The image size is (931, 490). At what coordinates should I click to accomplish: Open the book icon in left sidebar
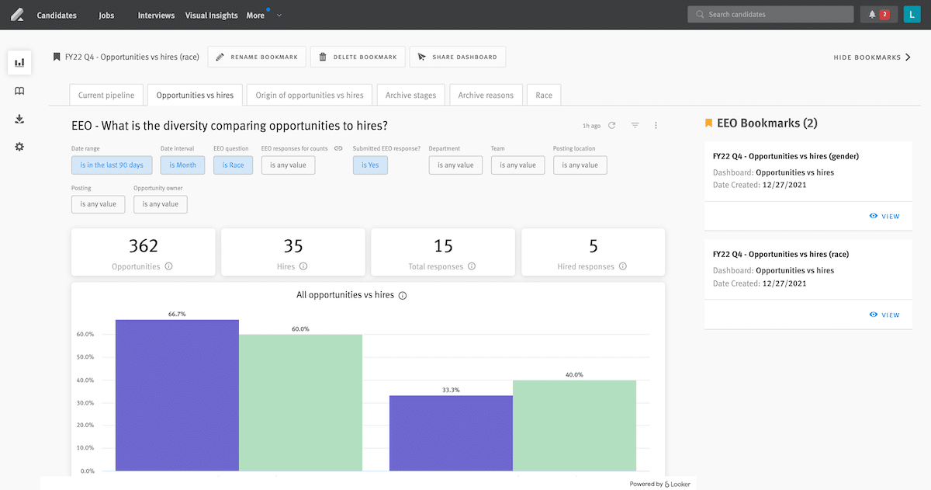click(19, 91)
